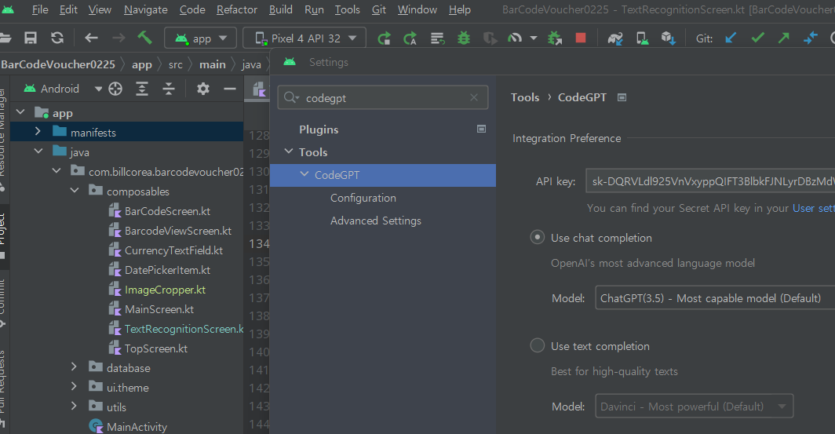Stop the app with the red square icon
Image resolution: width=835 pixels, height=434 pixels.
(581, 38)
